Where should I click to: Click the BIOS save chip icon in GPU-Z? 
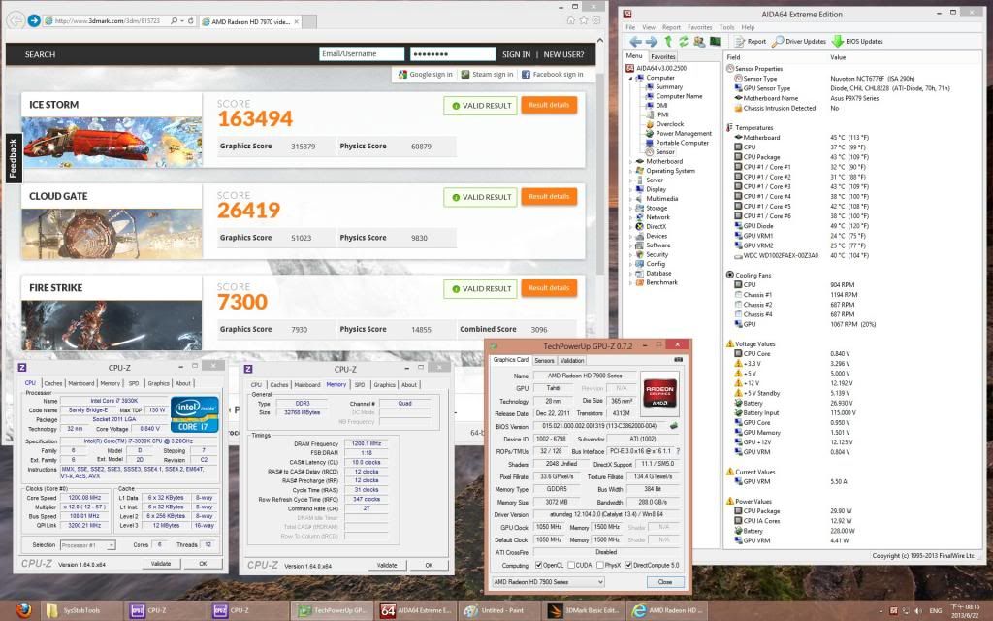pyautogui.click(x=673, y=426)
